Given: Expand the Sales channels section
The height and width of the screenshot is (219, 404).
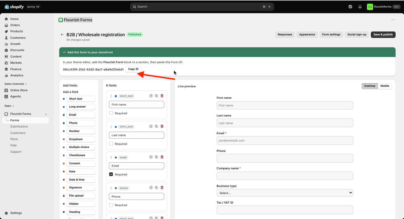Looking at the screenshot, I should [15, 84].
